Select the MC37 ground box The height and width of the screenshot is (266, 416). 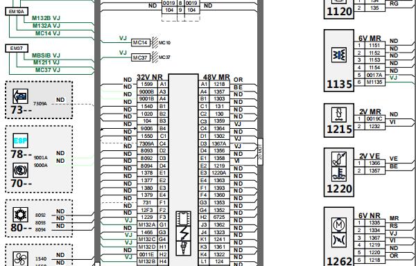[x=141, y=57]
